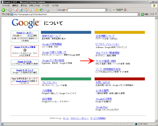The image size is (158, 126).
Task: Click the green 移動 Go arrow button
Action: click(142, 14)
